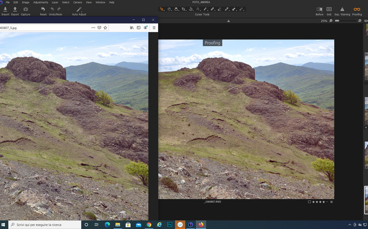Click the Undo arrow icon
Image resolution: width=368 pixels, height=229 pixels.
pos(52,9)
